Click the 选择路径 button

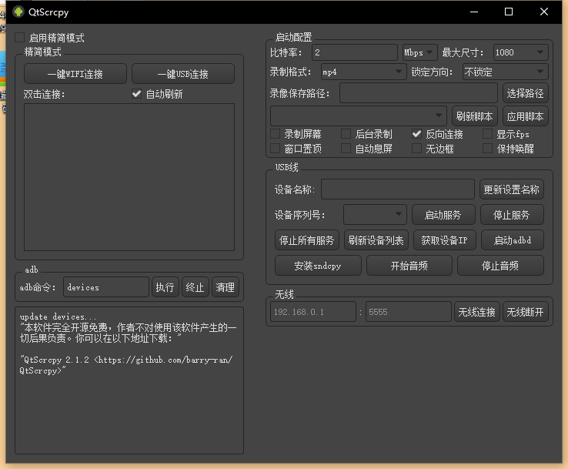click(x=525, y=93)
